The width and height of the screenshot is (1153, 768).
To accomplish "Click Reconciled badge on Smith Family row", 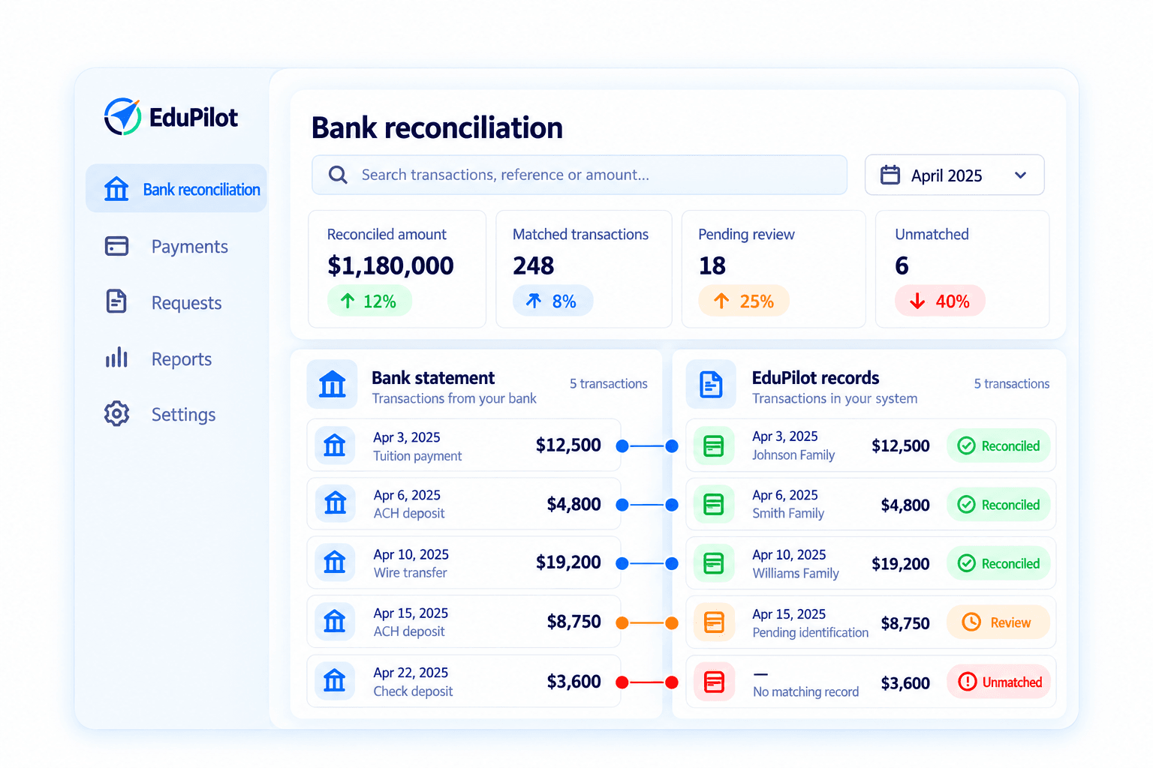I will click(x=998, y=505).
